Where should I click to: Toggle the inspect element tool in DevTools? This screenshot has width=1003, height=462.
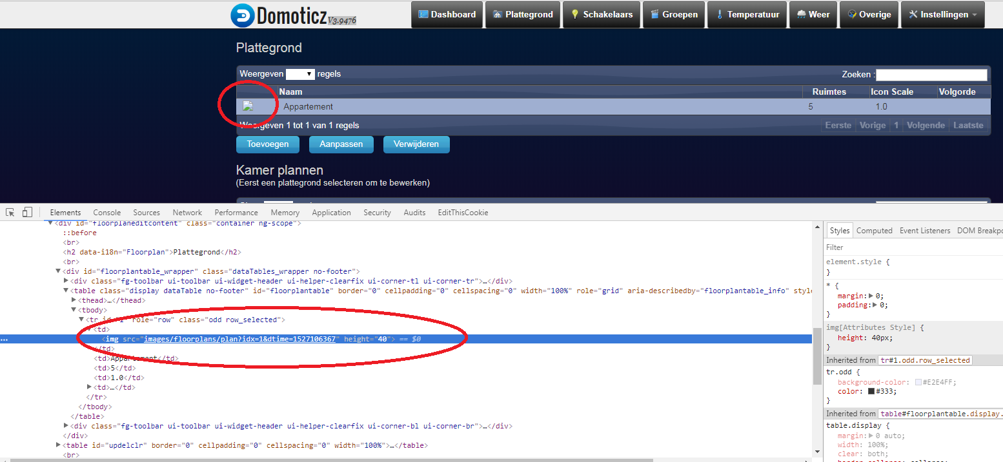(x=10, y=212)
